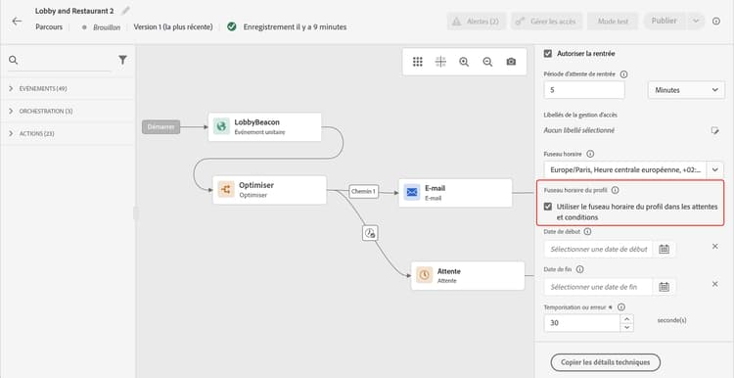Show info for Fuseau horaire
Viewport: 734px width, 378px height.
tap(590, 154)
